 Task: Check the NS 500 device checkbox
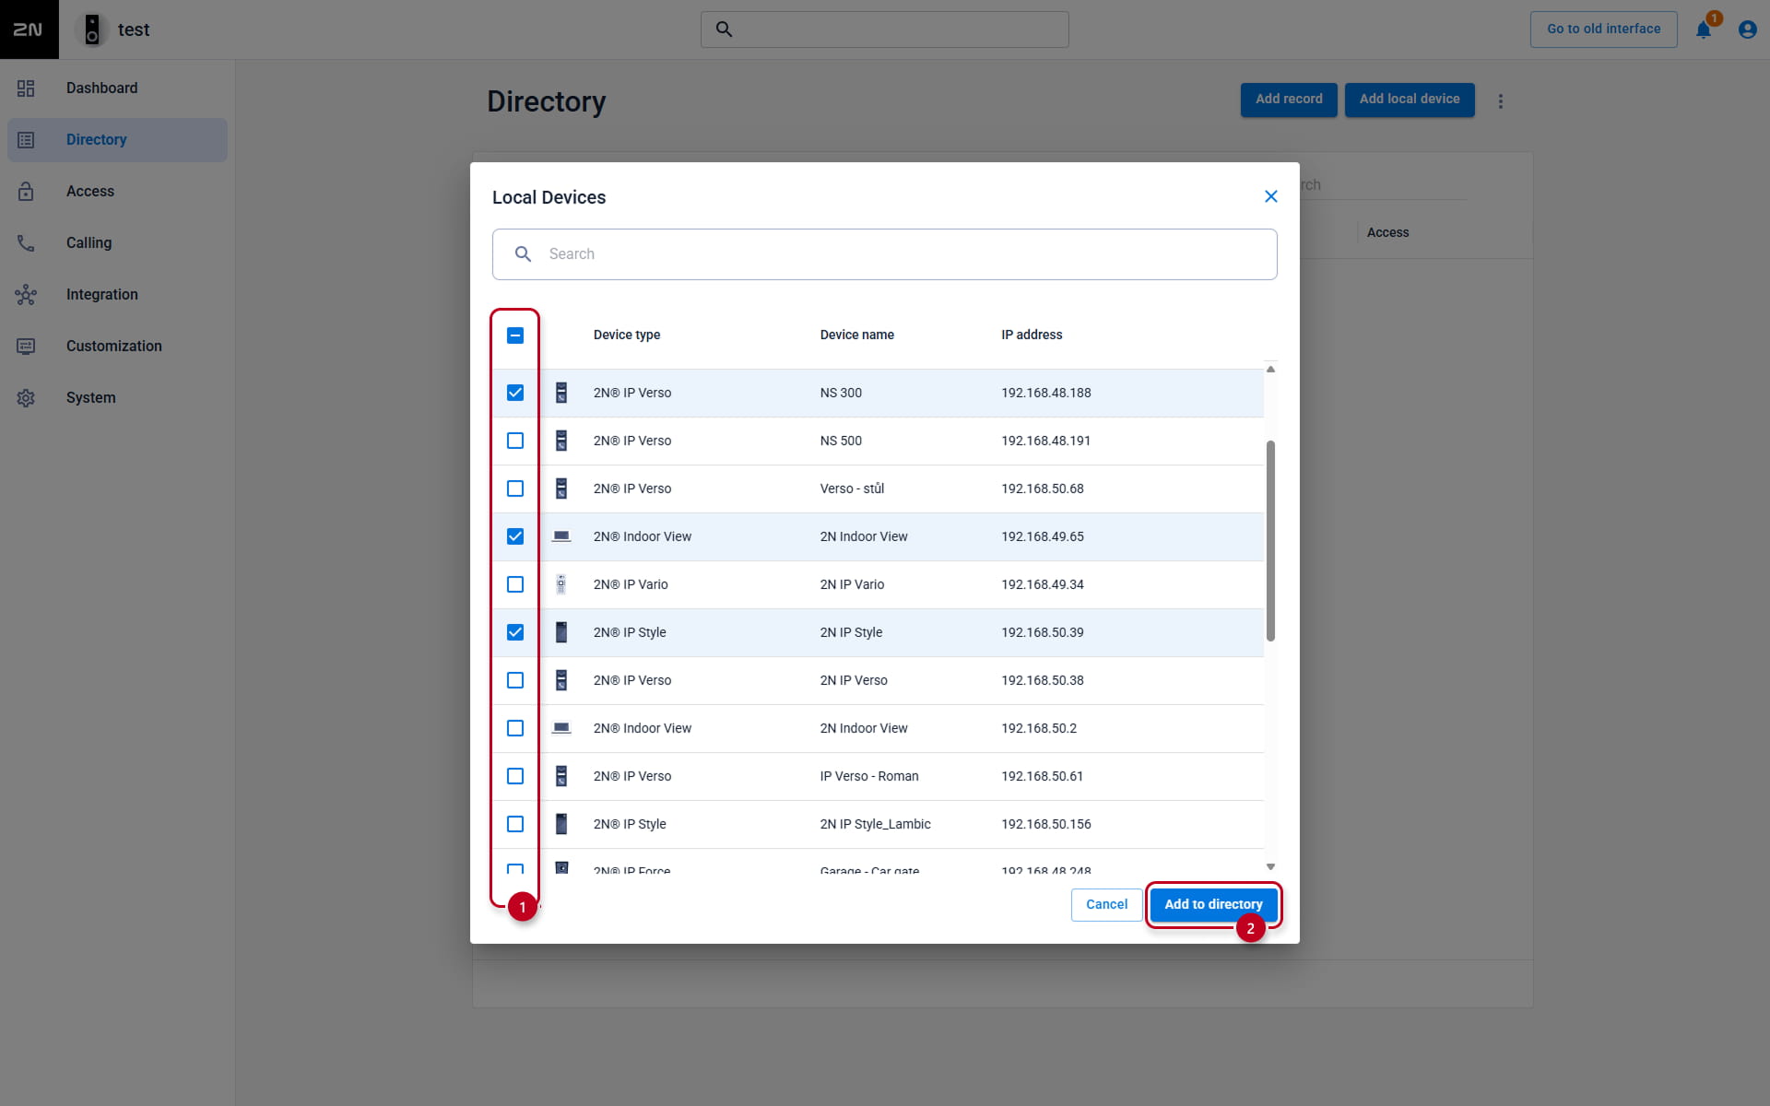coord(515,441)
